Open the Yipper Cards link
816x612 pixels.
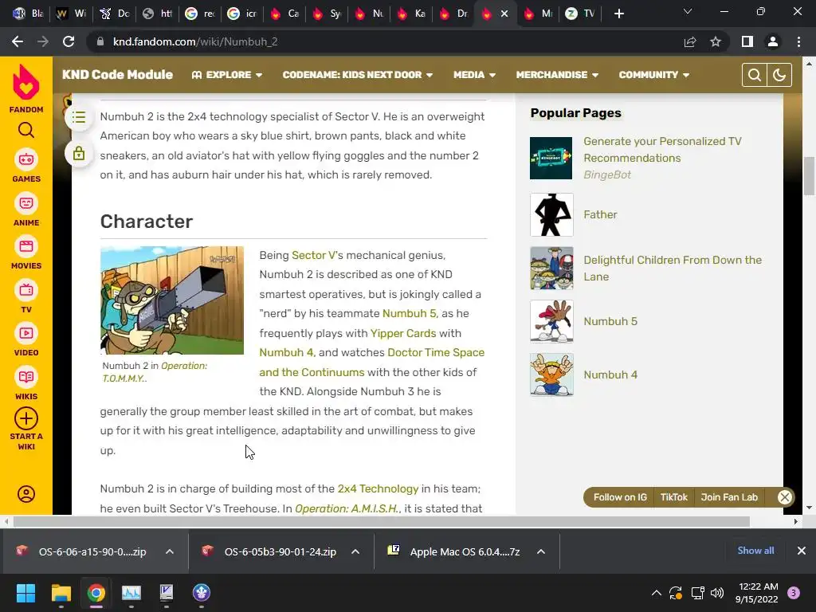point(403,333)
